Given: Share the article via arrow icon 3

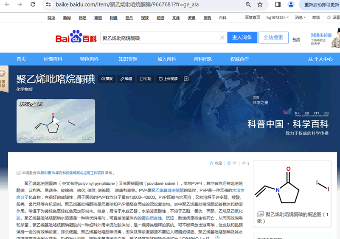Looking at the screenshot, I should [x=246, y=163].
